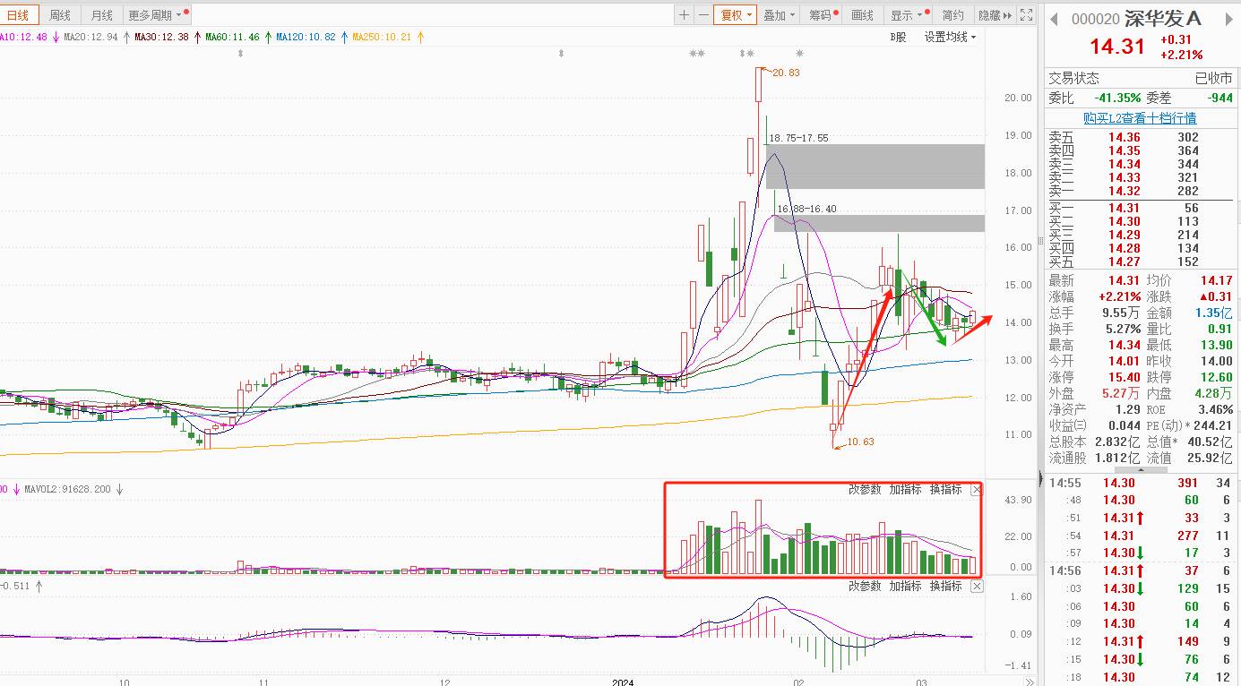1241x686 pixels.
Task: Close the volume indicator panel
Action: 977,490
